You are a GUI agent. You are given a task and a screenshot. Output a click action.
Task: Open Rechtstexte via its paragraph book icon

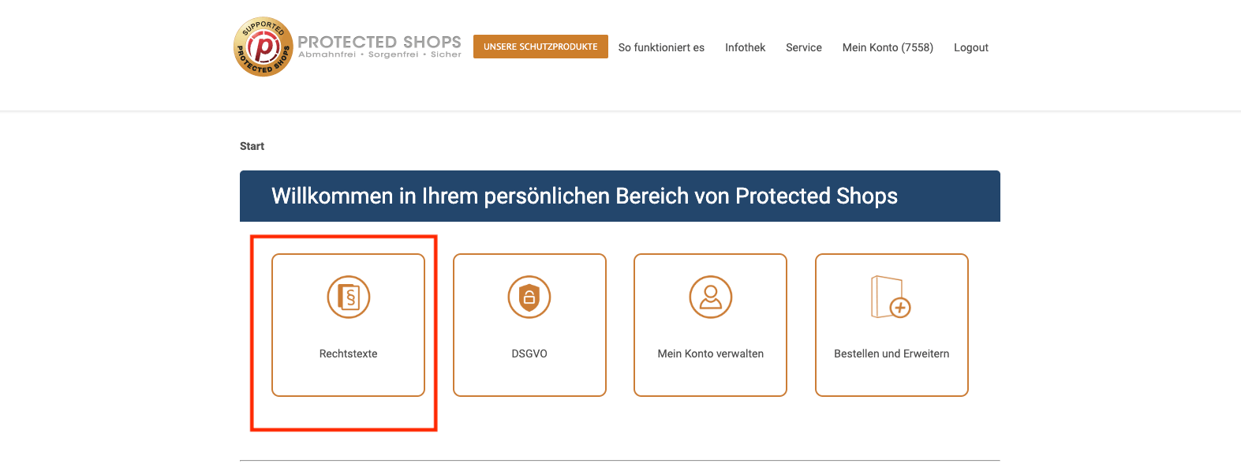(349, 297)
